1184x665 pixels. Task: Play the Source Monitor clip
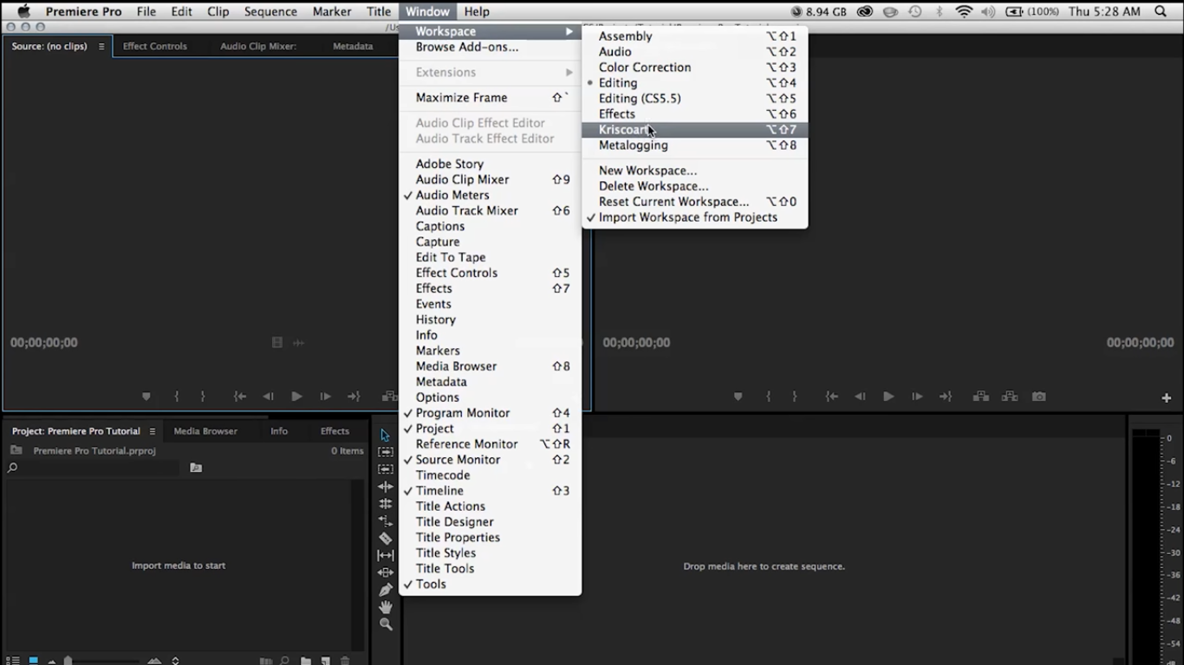pyautogui.click(x=296, y=397)
